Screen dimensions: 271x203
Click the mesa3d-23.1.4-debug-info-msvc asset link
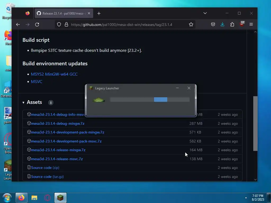(58, 115)
